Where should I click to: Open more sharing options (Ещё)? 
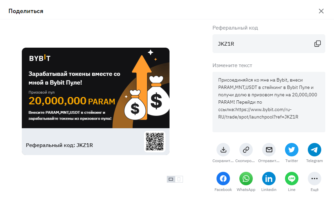click(x=315, y=179)
